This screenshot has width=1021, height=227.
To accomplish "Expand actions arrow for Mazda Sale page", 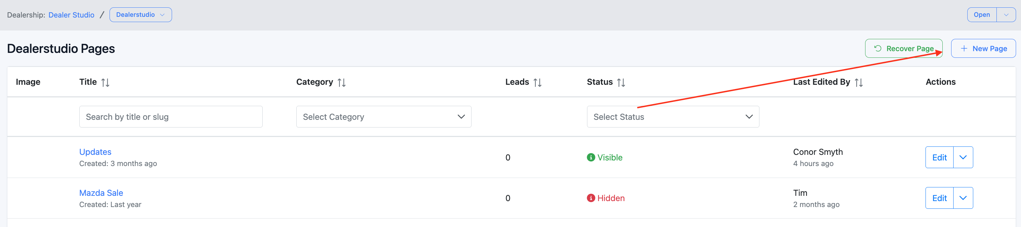I will click(x=963, y=198).
